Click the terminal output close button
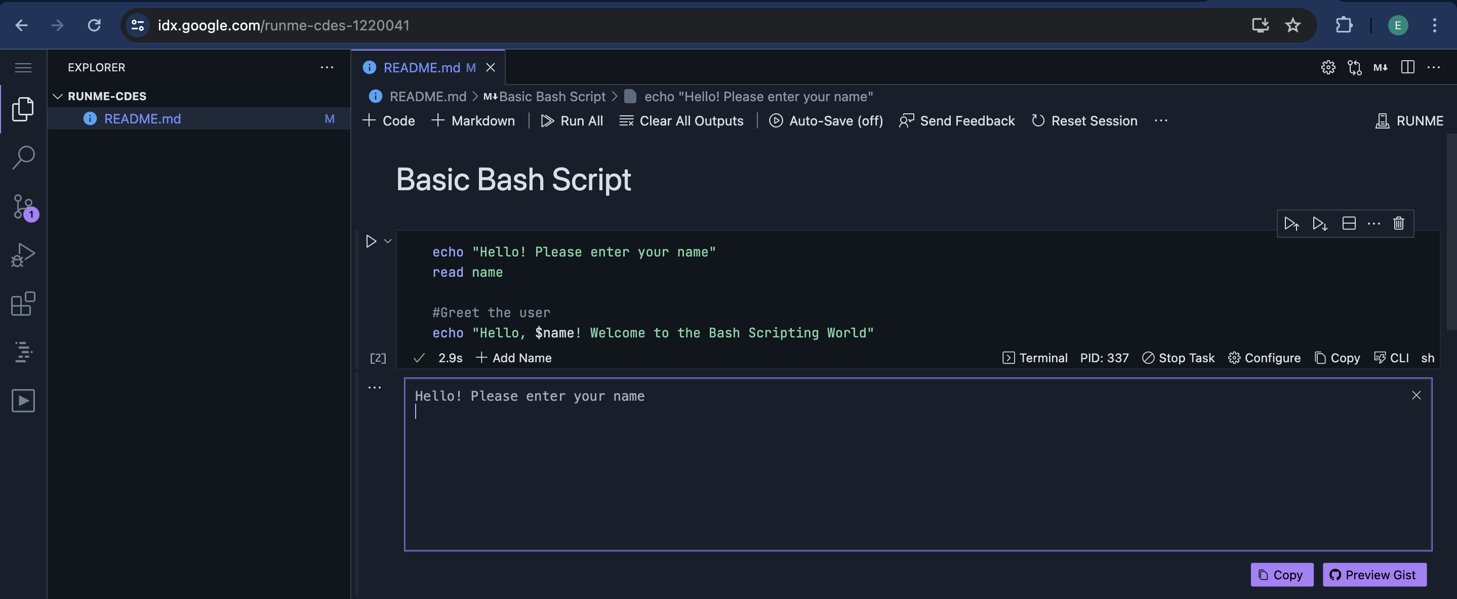 point(1417,395)
